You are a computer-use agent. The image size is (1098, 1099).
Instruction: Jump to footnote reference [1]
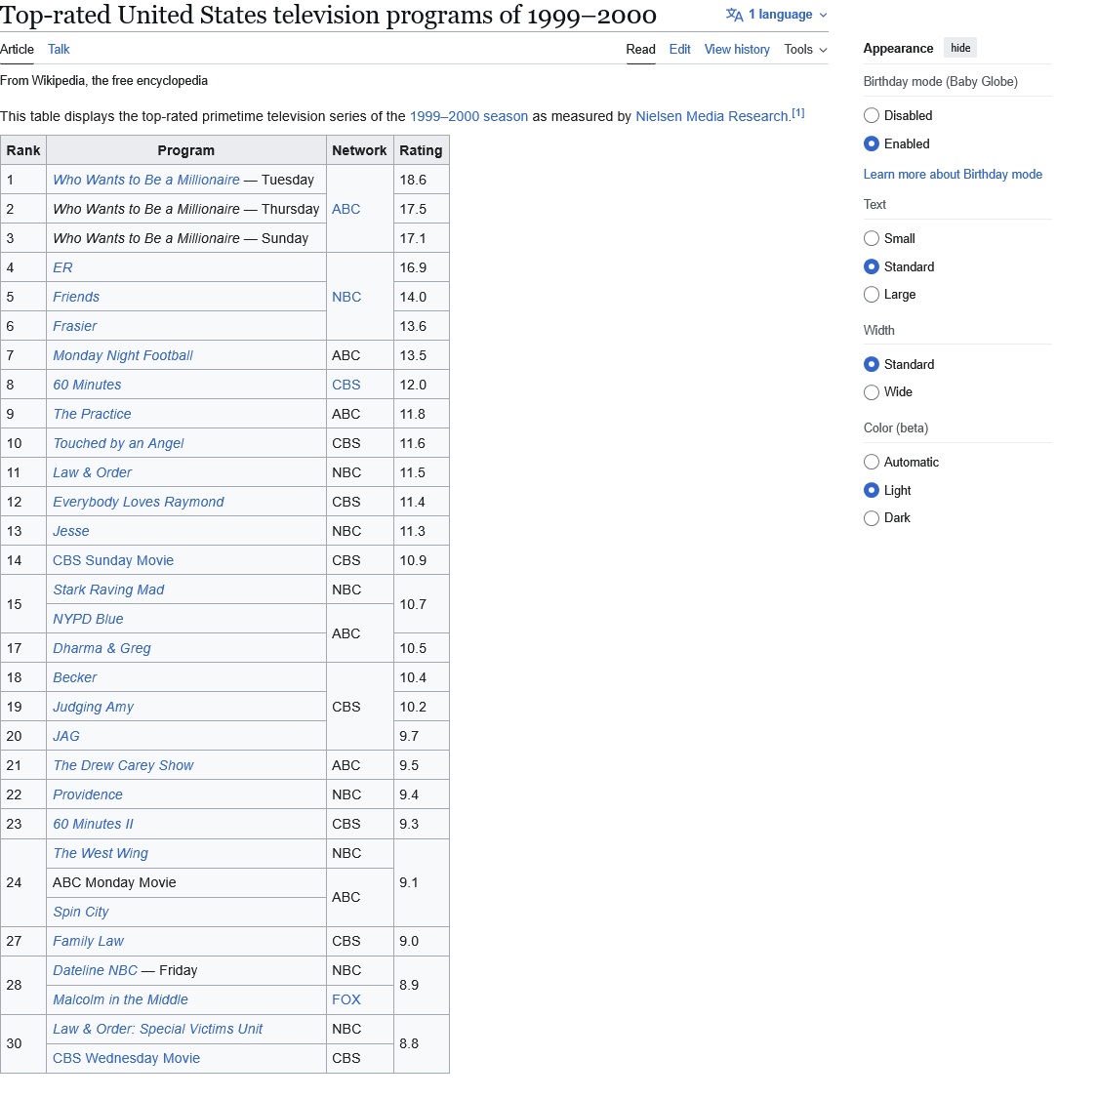[798, 113]
